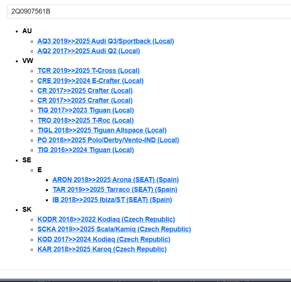The image size is (291, 282).
Task: Select SCKA Scala/Kamiq link
Action: [x=114, y=229]
